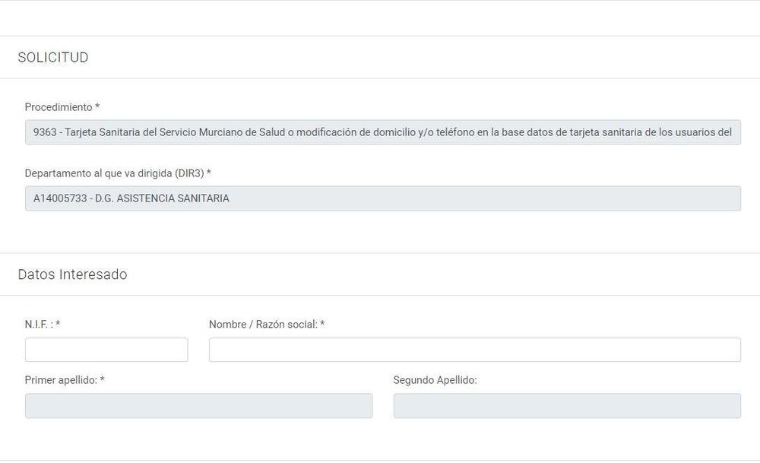Click the required asterisk beside N.I.F.
The height and width of the screenshot is (463, 760).
point(58,325)
